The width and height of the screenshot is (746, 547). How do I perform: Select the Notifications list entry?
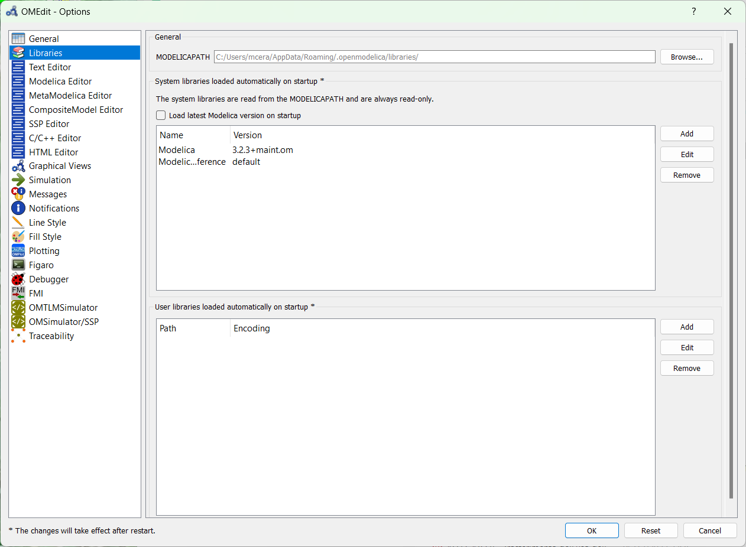(75, 209)
